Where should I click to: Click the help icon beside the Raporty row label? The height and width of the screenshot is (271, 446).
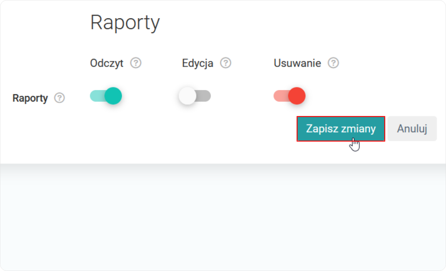[x=60, y=98]
